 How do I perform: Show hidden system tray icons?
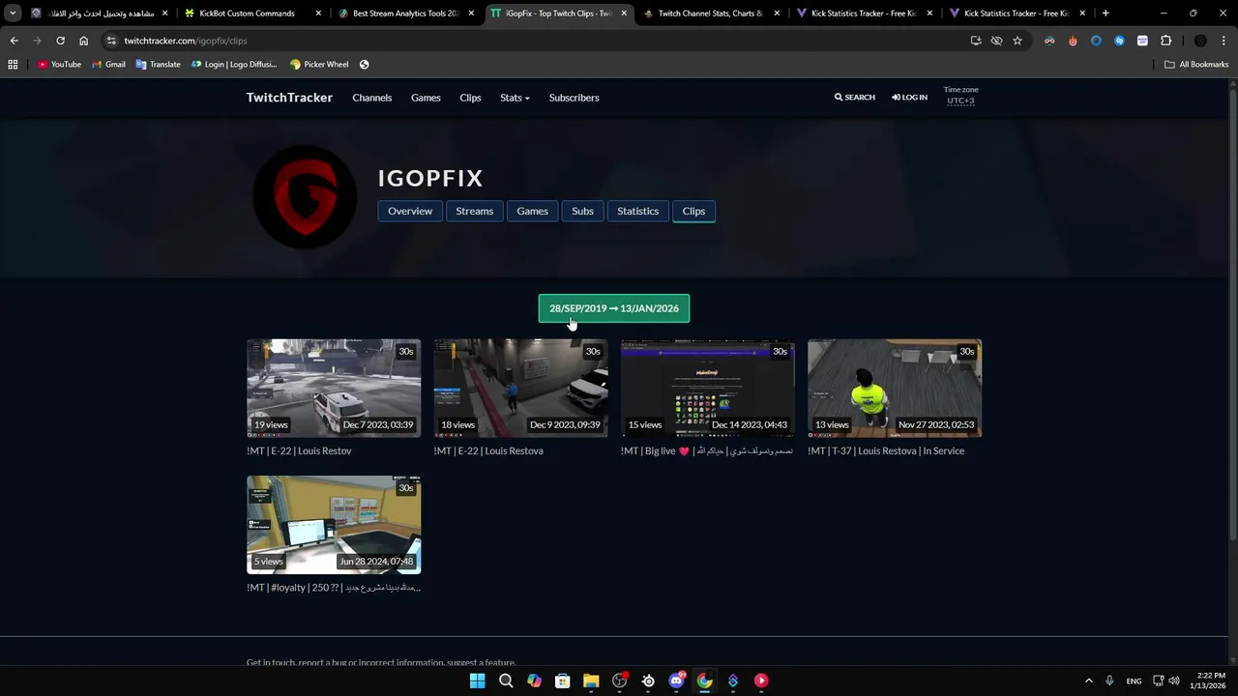[x=1088, y=681]
